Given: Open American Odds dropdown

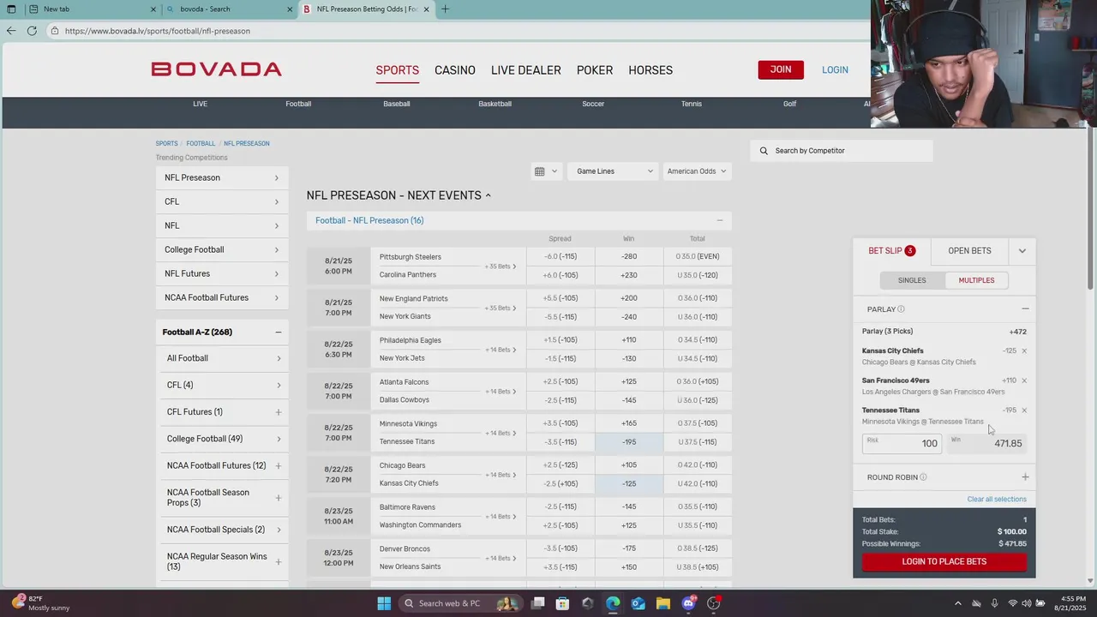Looking at the screenshot, I should [x=697, y=171].
